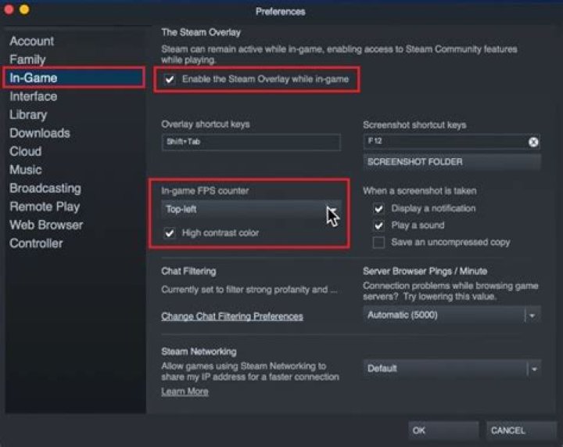Toggle High contrast color checkbox

click(170, 233)
